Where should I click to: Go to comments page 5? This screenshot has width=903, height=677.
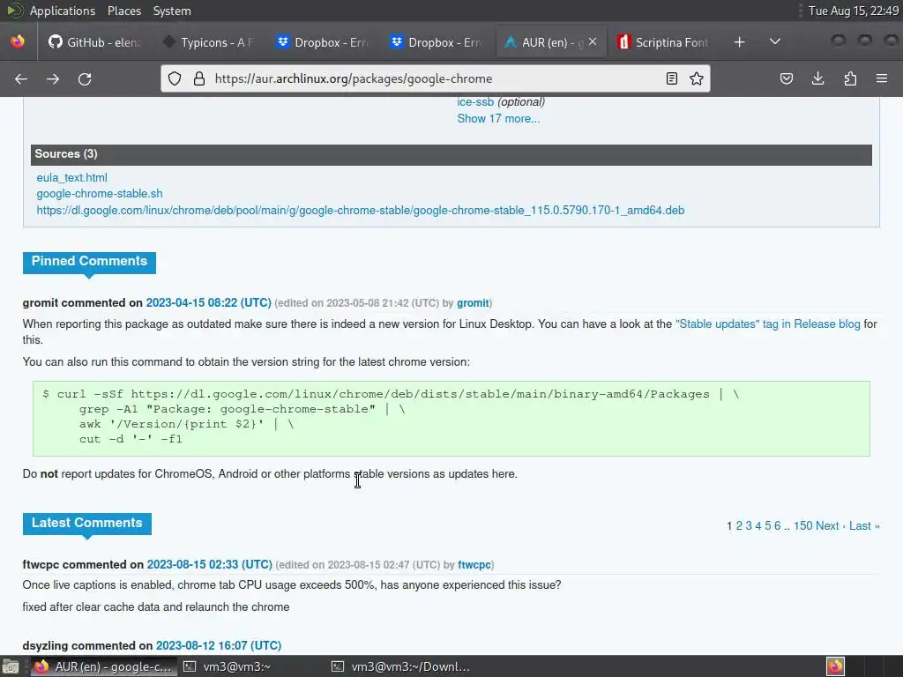[x=768, y=526]
